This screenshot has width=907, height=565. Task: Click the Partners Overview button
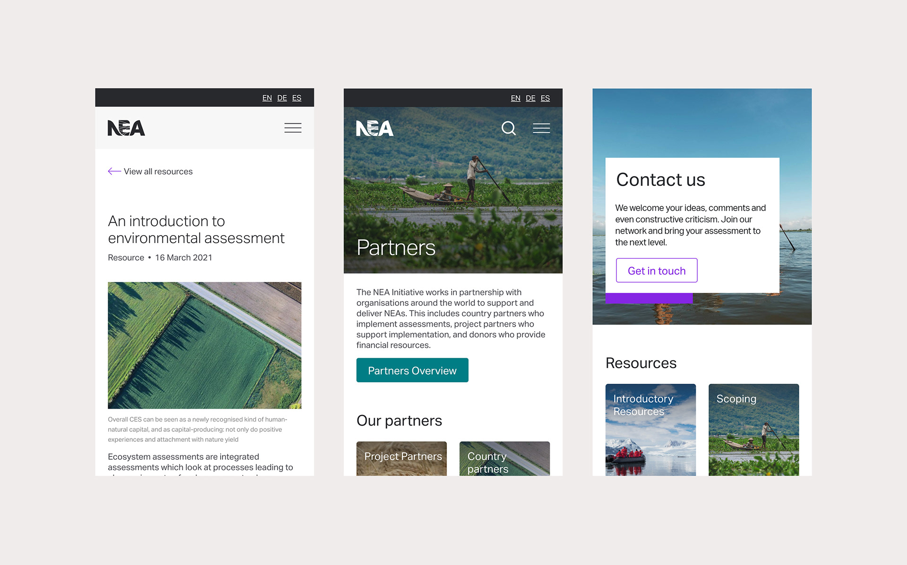pyautogui.click(x=412, y=370)
